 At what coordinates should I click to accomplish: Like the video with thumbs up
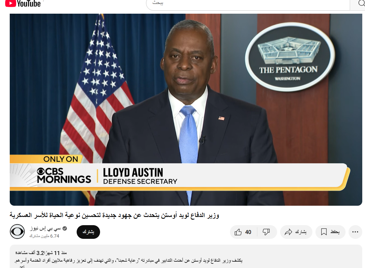pos(238,232)
